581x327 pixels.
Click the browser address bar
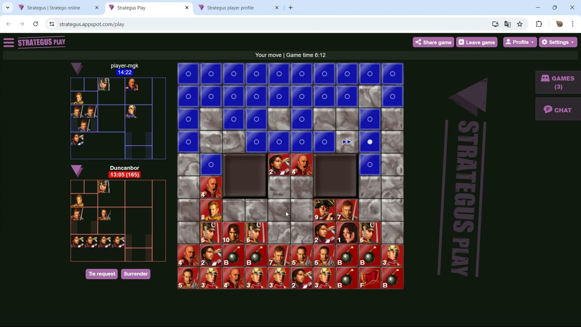pos(272,24)
